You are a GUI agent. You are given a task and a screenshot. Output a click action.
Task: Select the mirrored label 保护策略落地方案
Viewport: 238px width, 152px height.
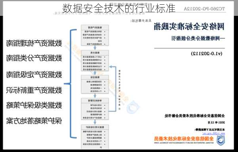34,121
